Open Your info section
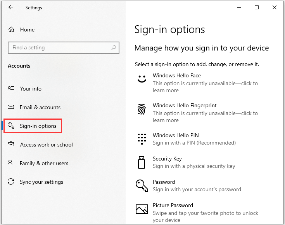The width and height of the screenshot is (285, 225). (31, 89)
